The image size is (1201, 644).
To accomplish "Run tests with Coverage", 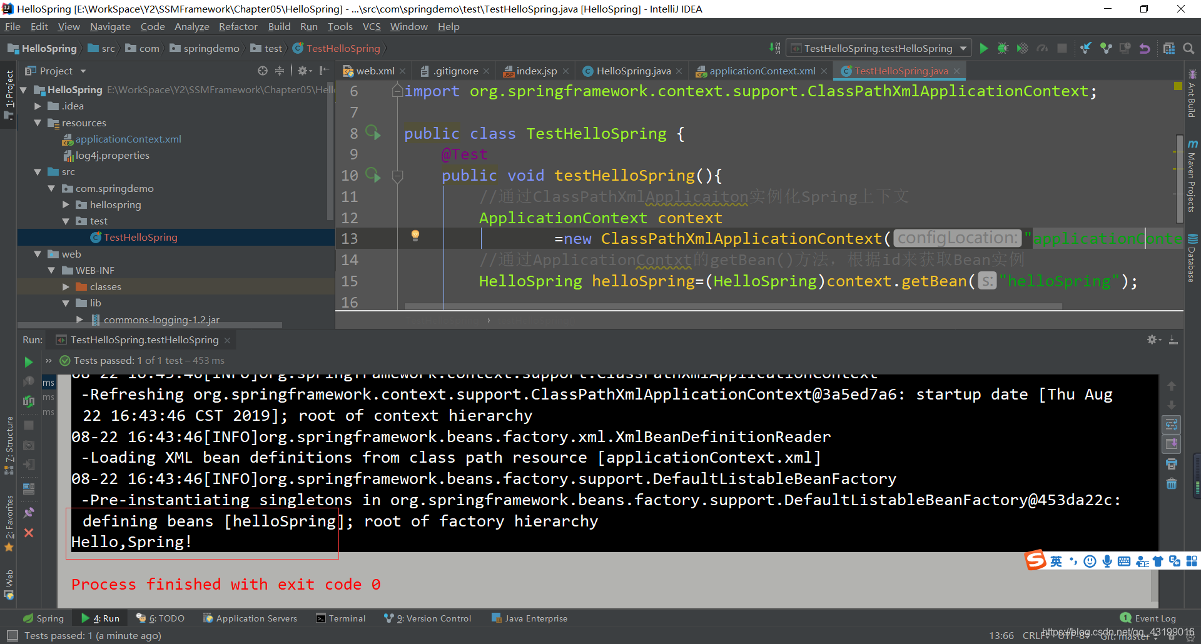I will pos(1022,48).
